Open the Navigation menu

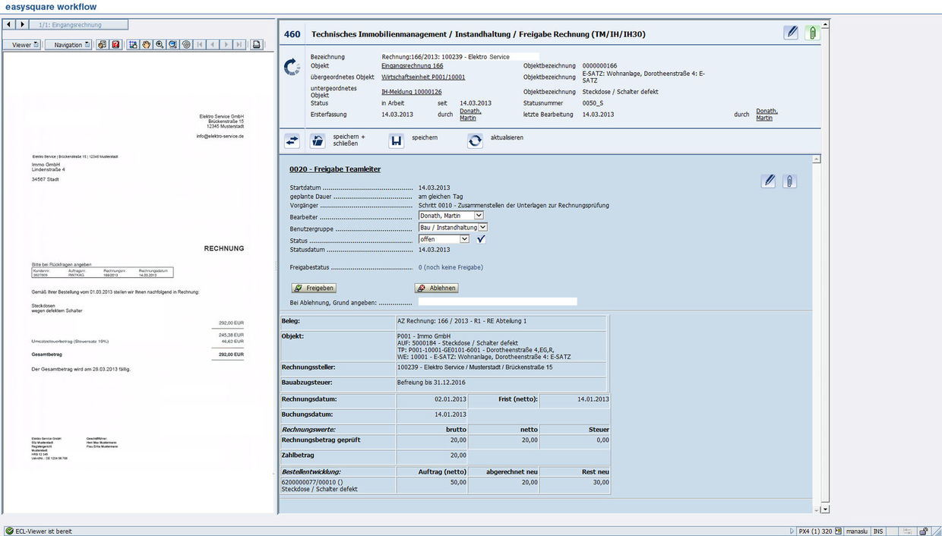pyautogui.click(x=68, y=45)
